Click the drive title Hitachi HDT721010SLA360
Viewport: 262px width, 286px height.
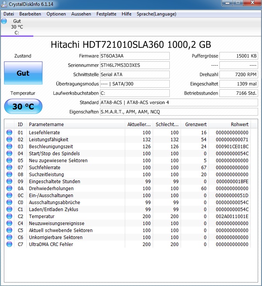(x=131, y=45)
